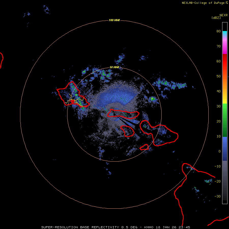
Task: Click the NEXR label above the color scale
Action: click(224, 15)
